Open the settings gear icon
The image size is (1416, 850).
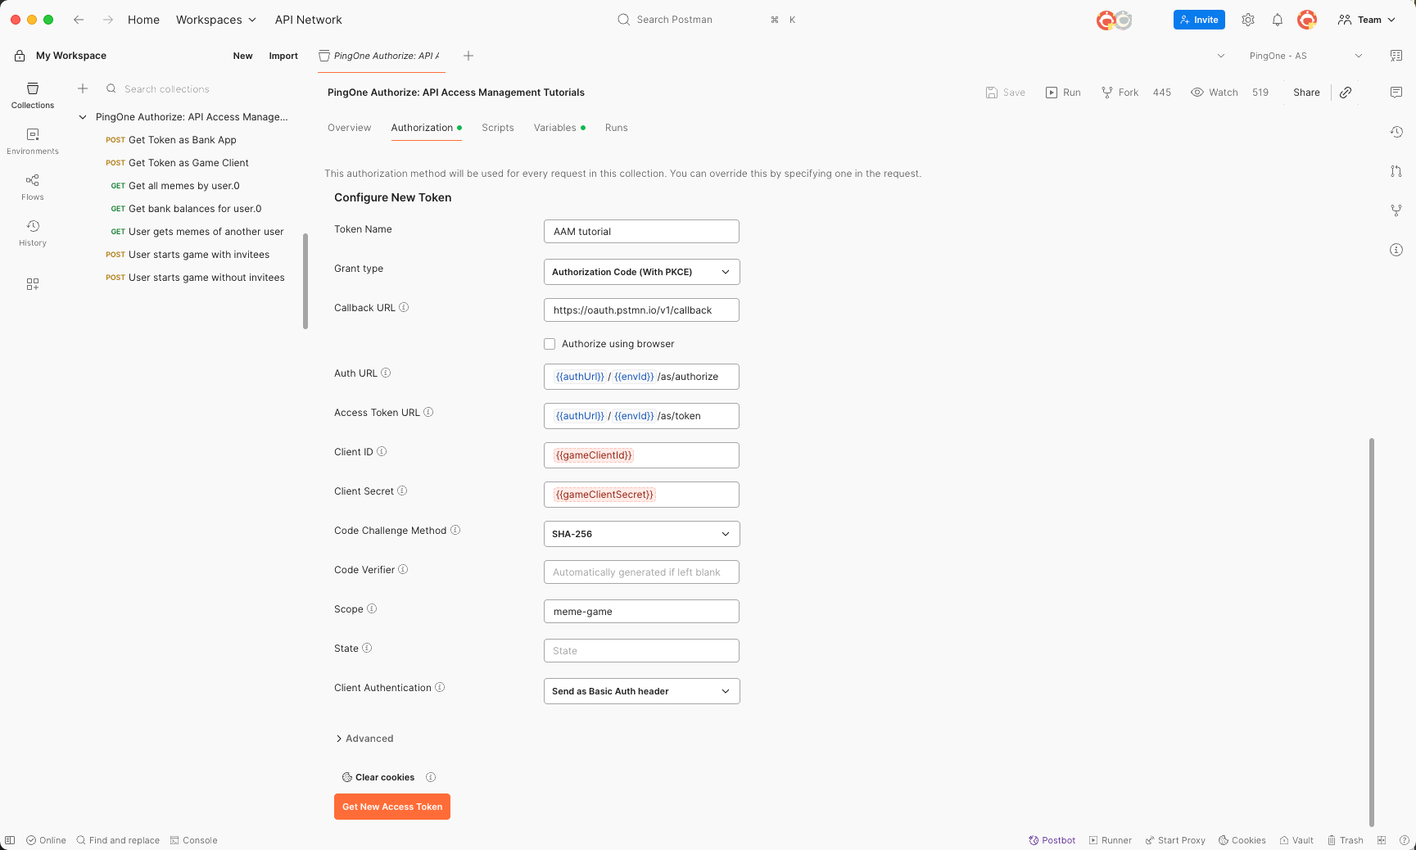[x=1247, y=20]
